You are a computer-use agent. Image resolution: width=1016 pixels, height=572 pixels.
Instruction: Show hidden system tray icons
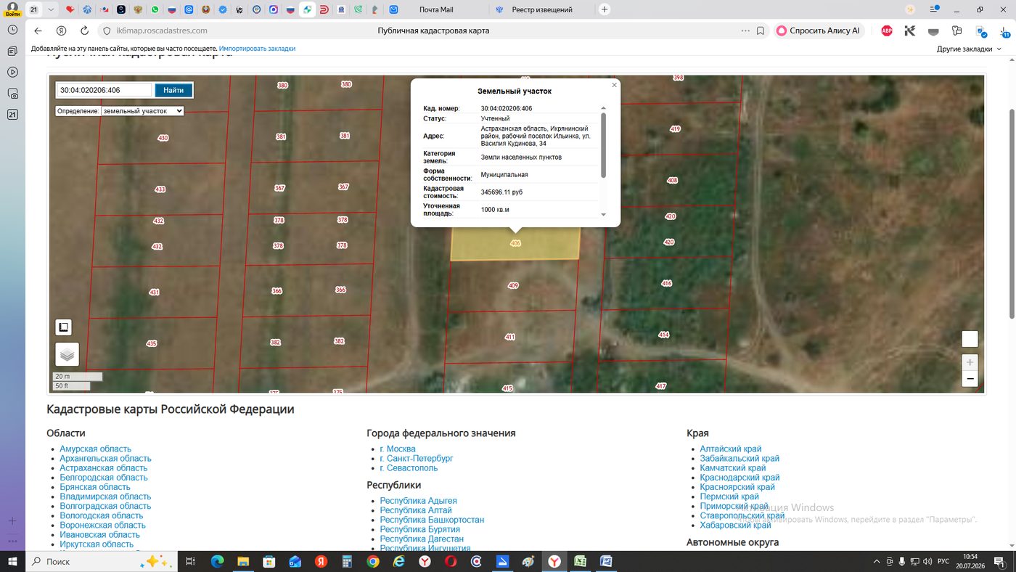point(877,562)
